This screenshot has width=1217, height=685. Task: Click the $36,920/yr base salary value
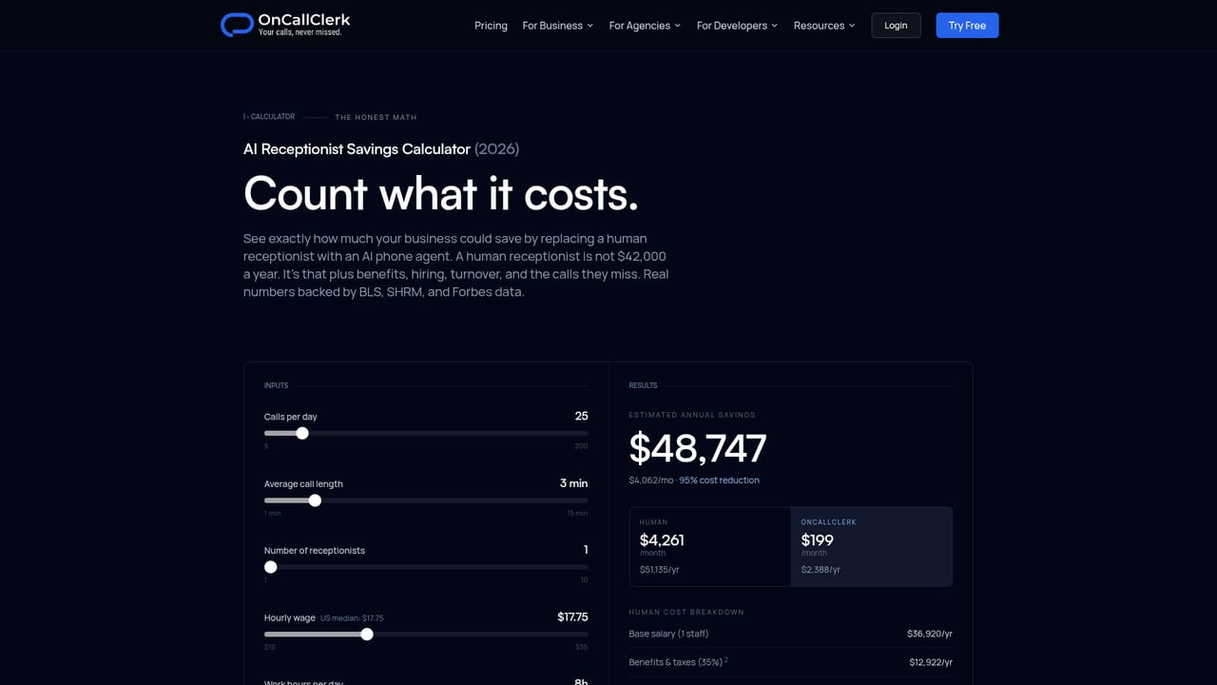pos(930,634)
